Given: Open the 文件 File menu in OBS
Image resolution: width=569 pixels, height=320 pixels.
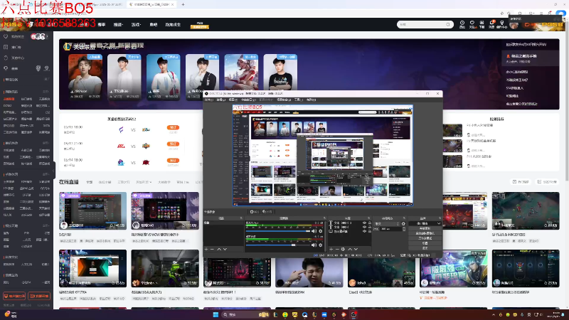Looking at the screenshot, I should [208, 100].
